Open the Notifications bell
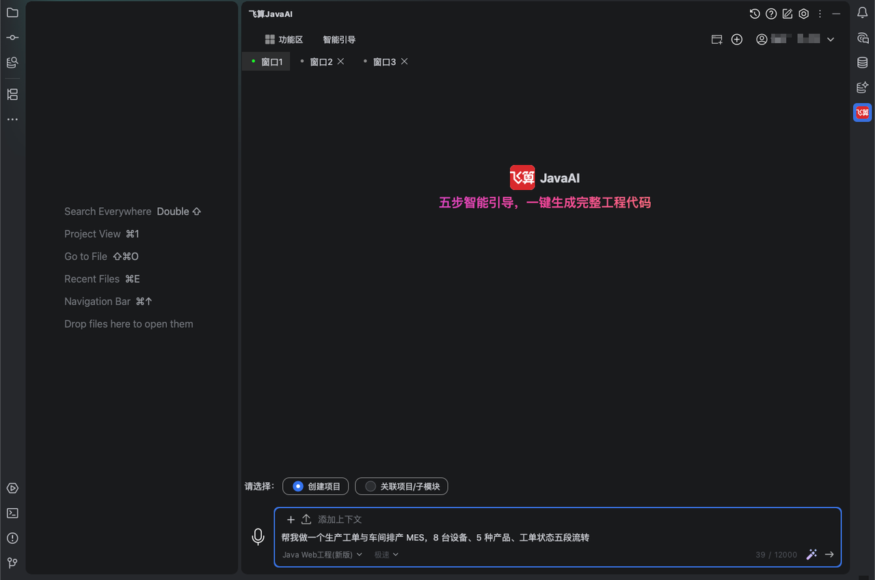Screen dimensions: 875x580 pyautogui.click(x=863, y=13)
